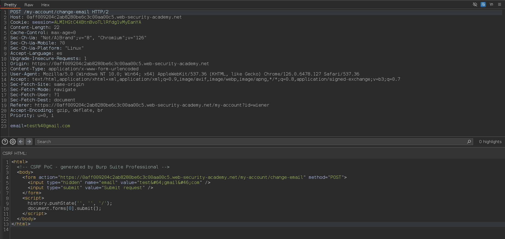This screenshot has width=505, height=239.
Task: Click the opening <script> tag
Action: (x=33, y=198)
